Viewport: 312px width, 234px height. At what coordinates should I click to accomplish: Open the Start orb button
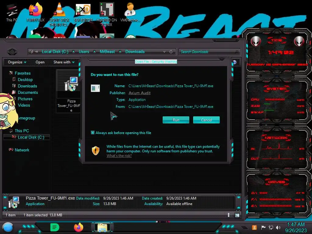pos(8,227)
